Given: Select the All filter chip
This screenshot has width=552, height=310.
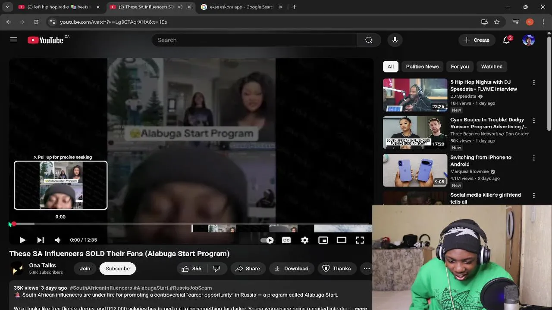Looking at the screenshot, I should (x=391, y=67).
